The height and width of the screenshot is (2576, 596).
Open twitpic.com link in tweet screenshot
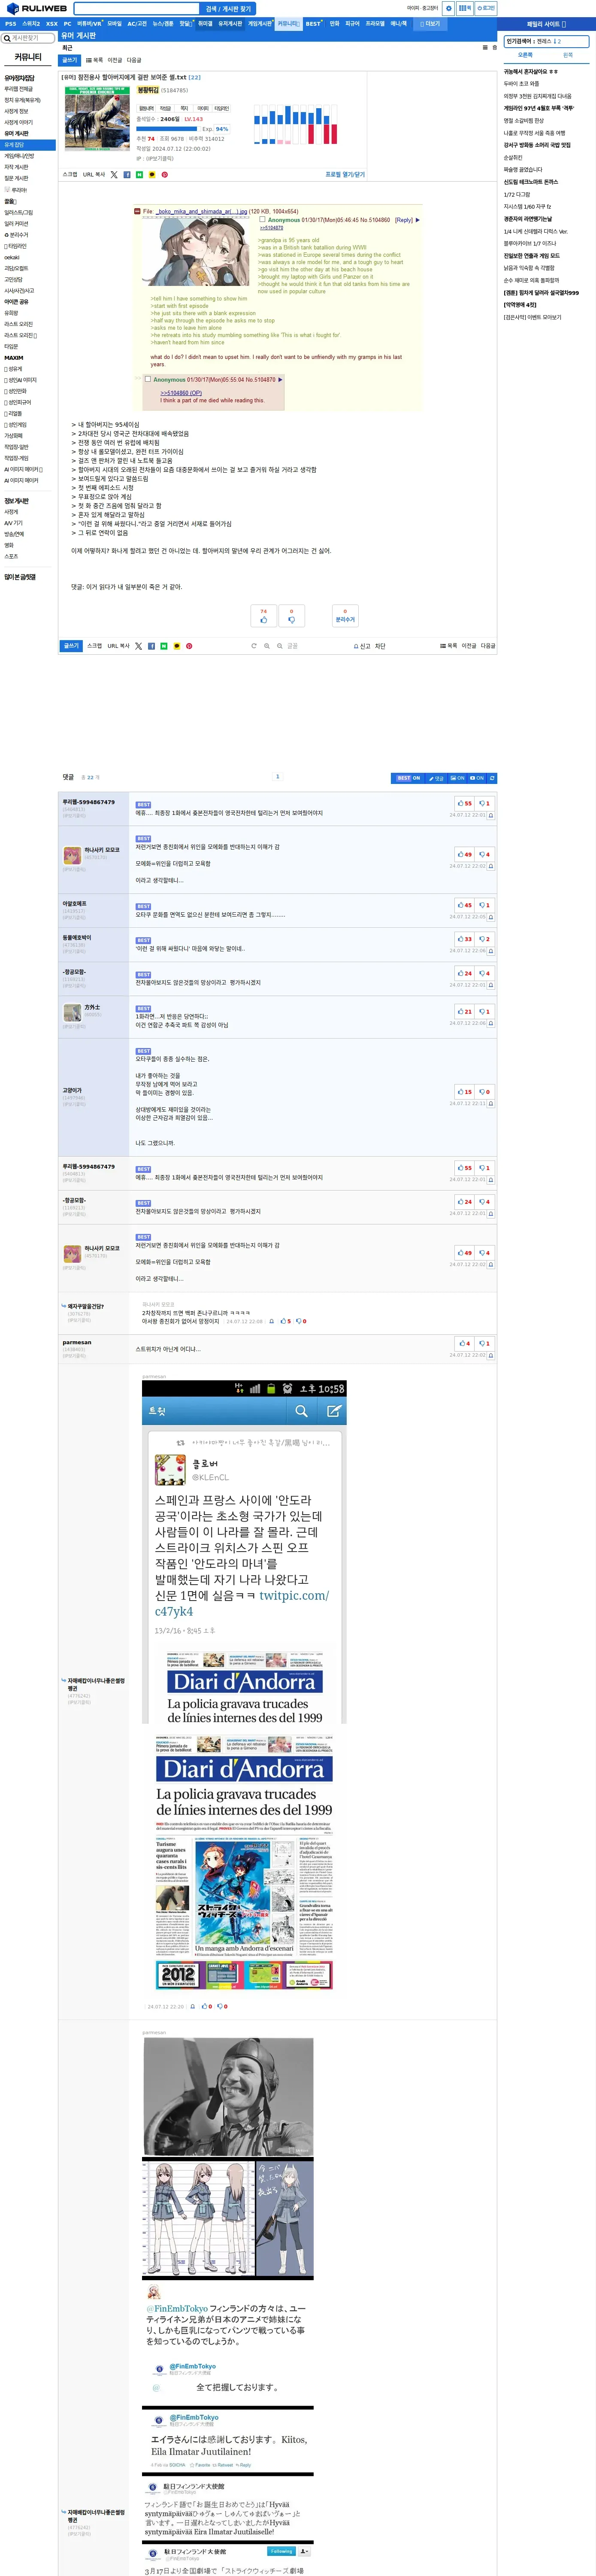pyautogui.click(x=293, y=1595)
